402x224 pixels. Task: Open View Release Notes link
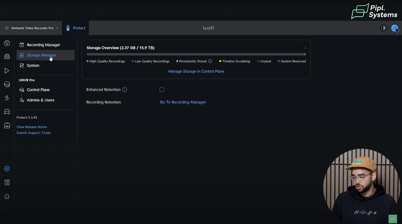click(32, 127)
